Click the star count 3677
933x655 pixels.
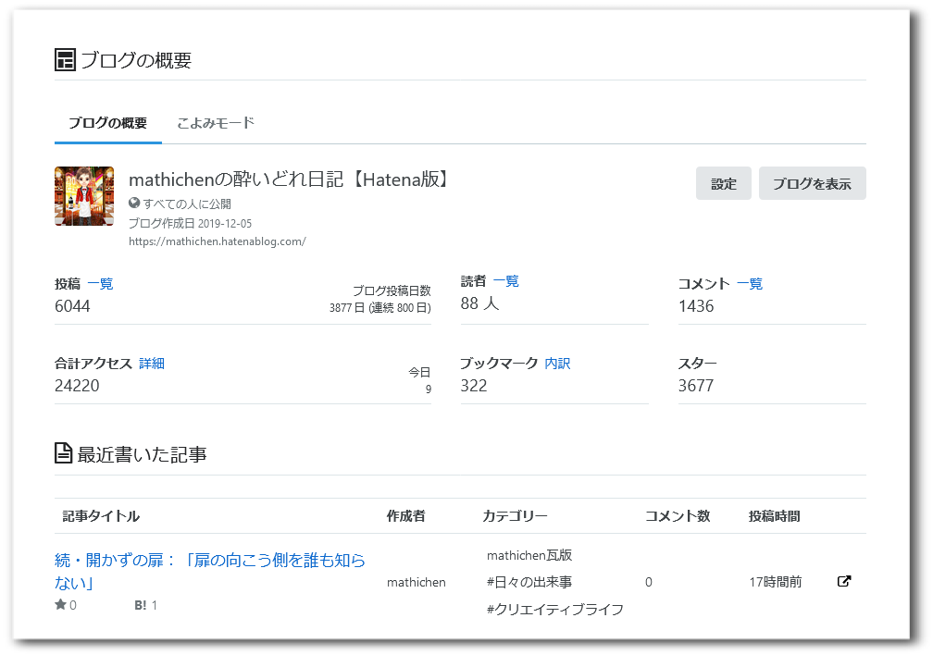(x=696, y=386)
